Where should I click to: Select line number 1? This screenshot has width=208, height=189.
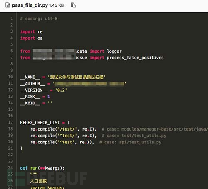click(x=12, y=18)
